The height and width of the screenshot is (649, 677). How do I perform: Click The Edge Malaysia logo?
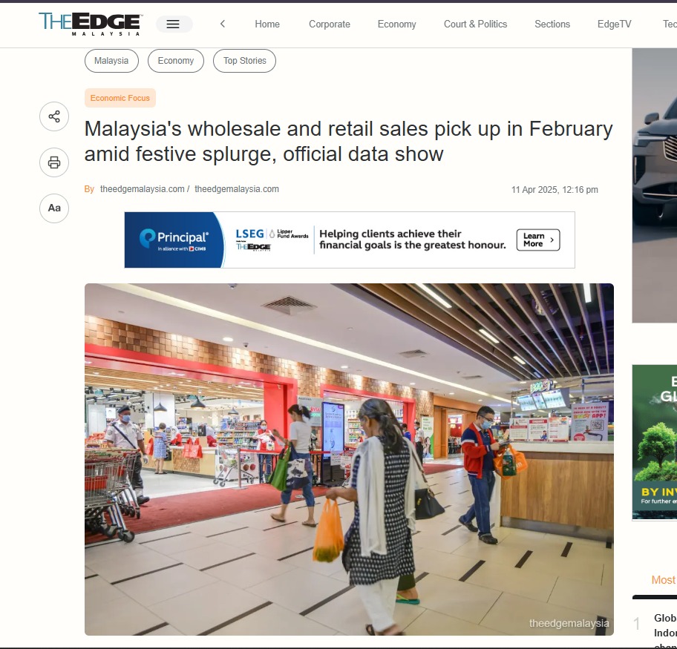pyautogui.click(x=90, y=24)
